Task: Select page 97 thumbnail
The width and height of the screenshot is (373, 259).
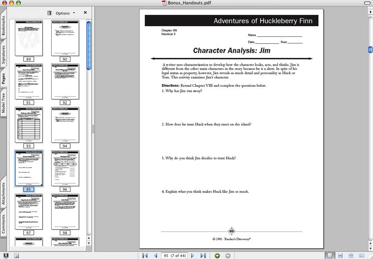Action: (x=29, y=211)
